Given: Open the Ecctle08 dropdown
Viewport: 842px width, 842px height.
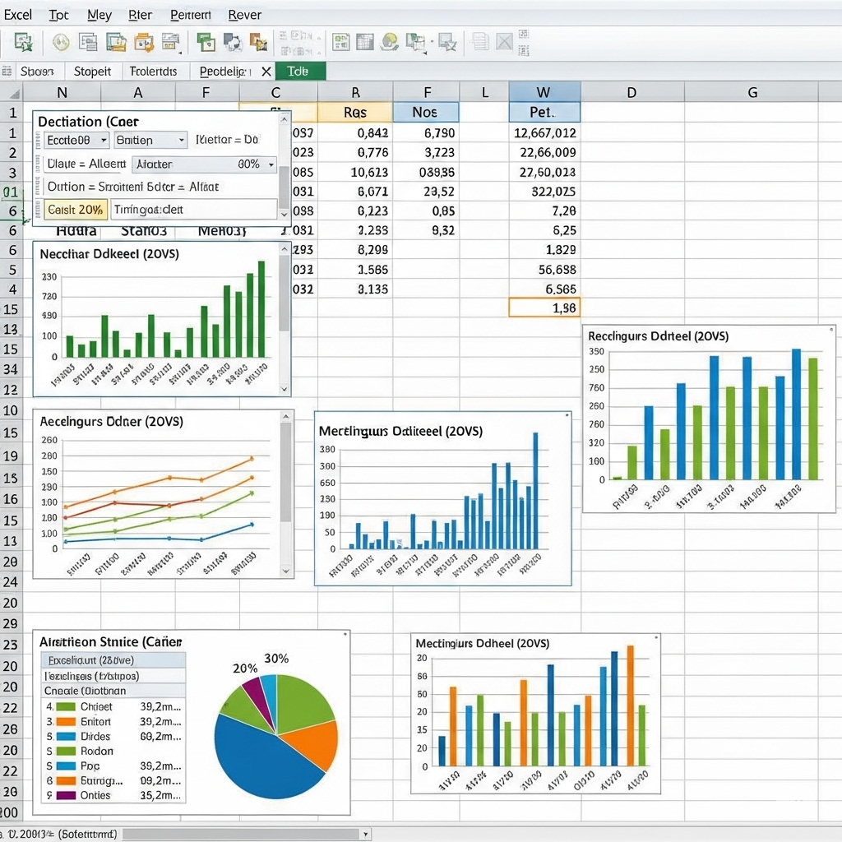Looking at the screenshot, I should point(76,140).
